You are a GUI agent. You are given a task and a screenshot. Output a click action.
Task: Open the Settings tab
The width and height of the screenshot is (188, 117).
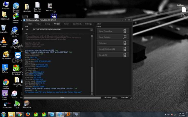click(88, 24)
